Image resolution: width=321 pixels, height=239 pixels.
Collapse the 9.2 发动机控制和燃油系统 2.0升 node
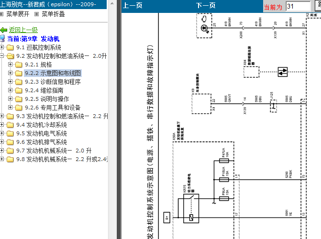click(1, 55)
